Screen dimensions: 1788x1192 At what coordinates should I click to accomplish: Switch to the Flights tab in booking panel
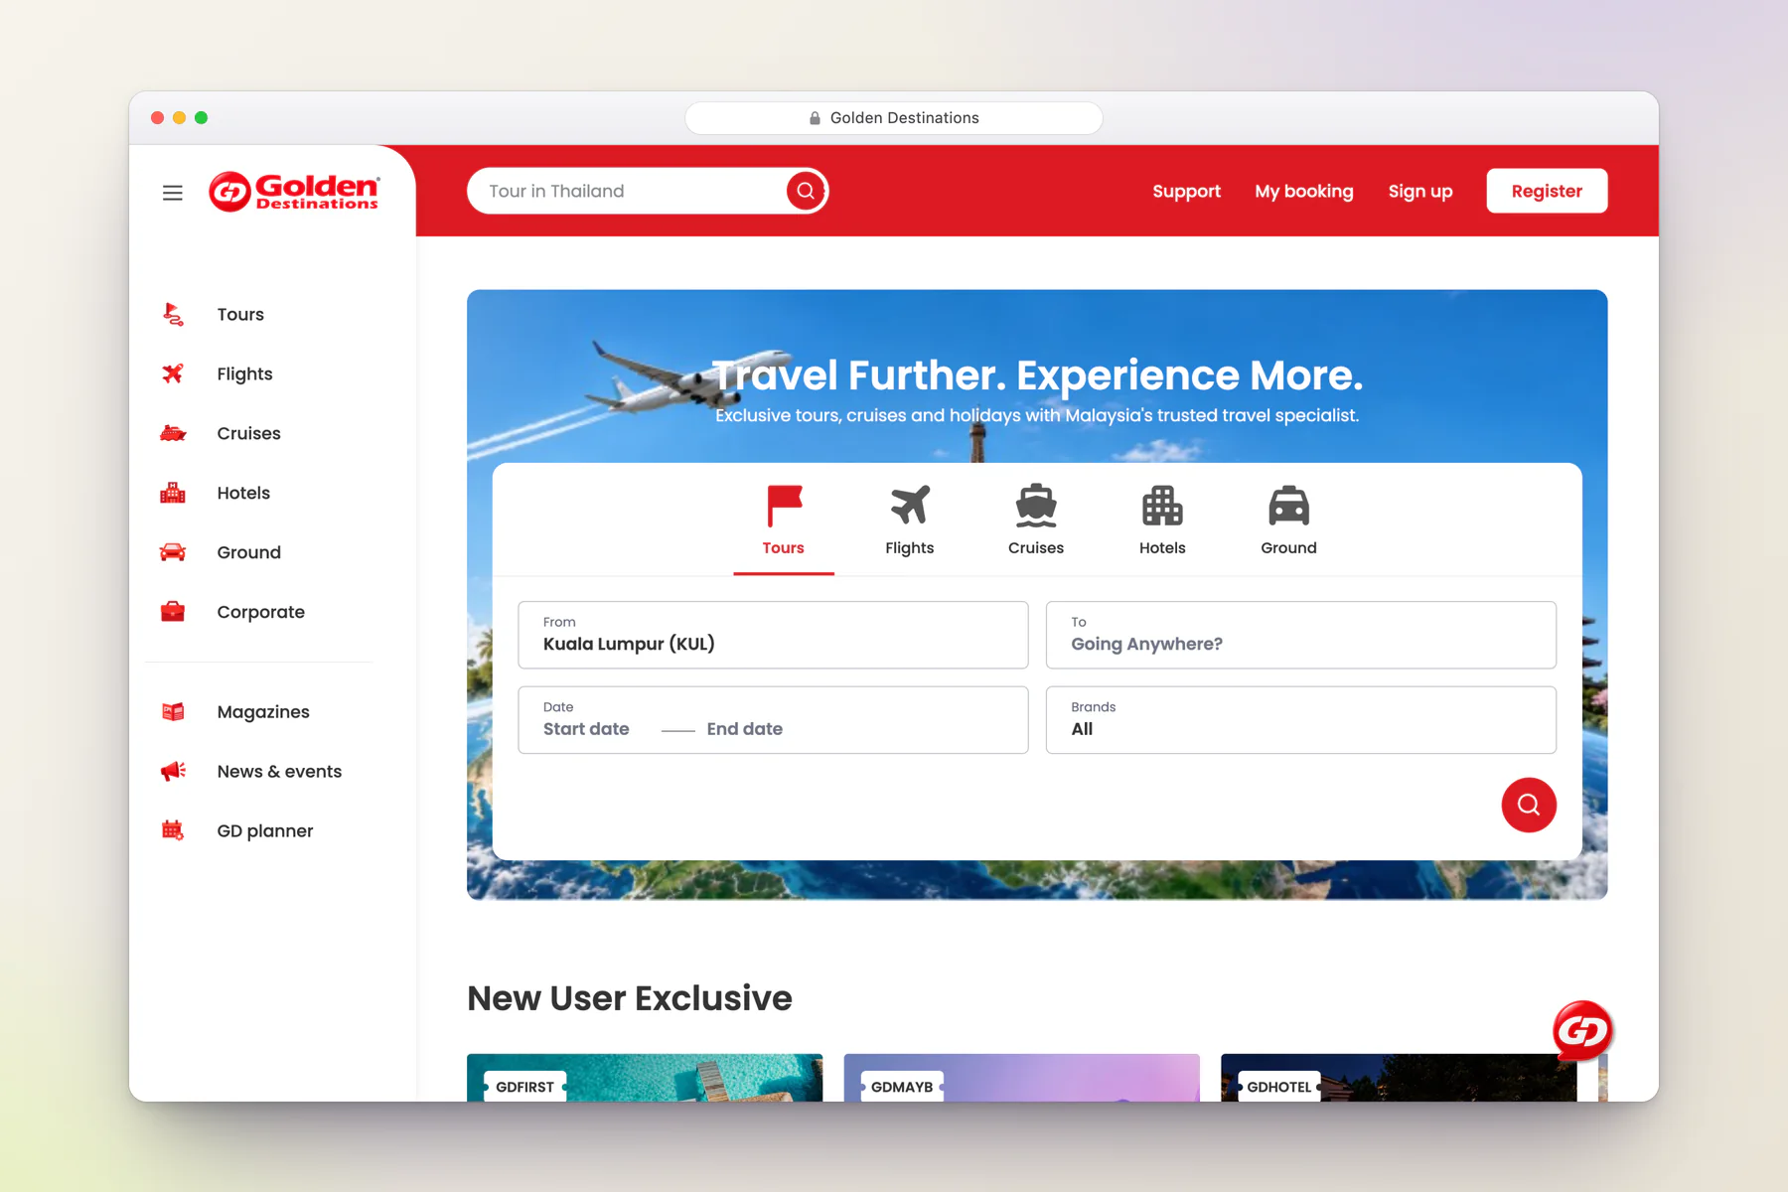(x=910, y=521)
